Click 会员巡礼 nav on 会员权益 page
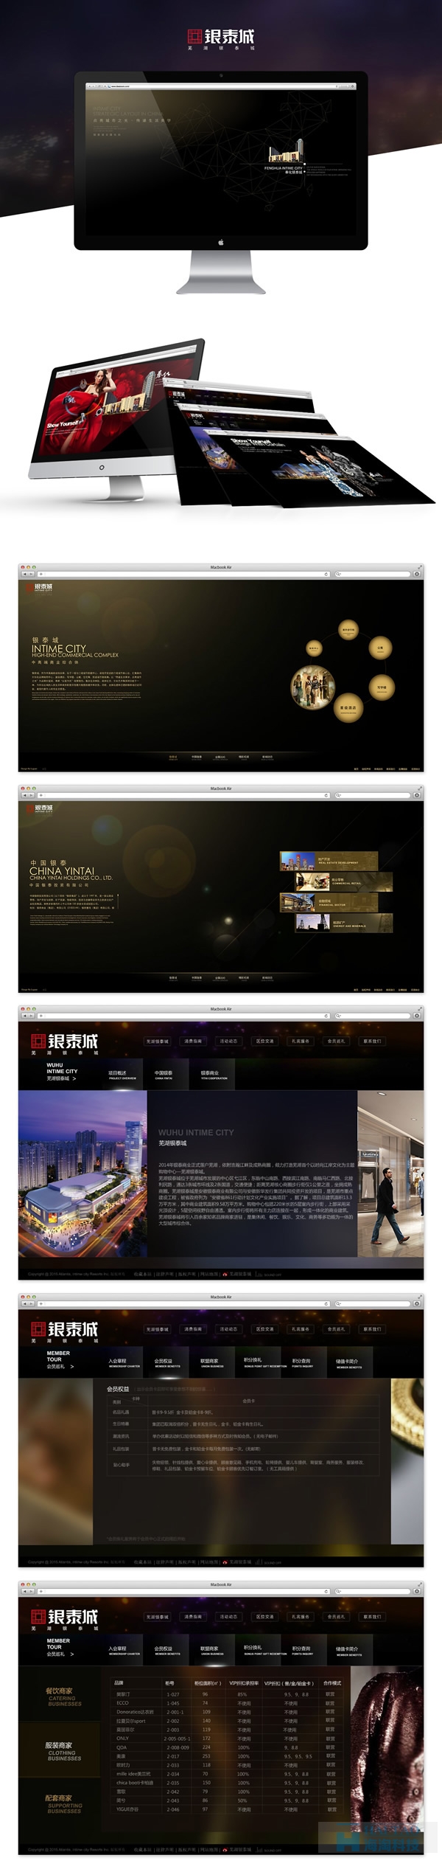This screenshot has width=442, height=1872. point(336,1329)
